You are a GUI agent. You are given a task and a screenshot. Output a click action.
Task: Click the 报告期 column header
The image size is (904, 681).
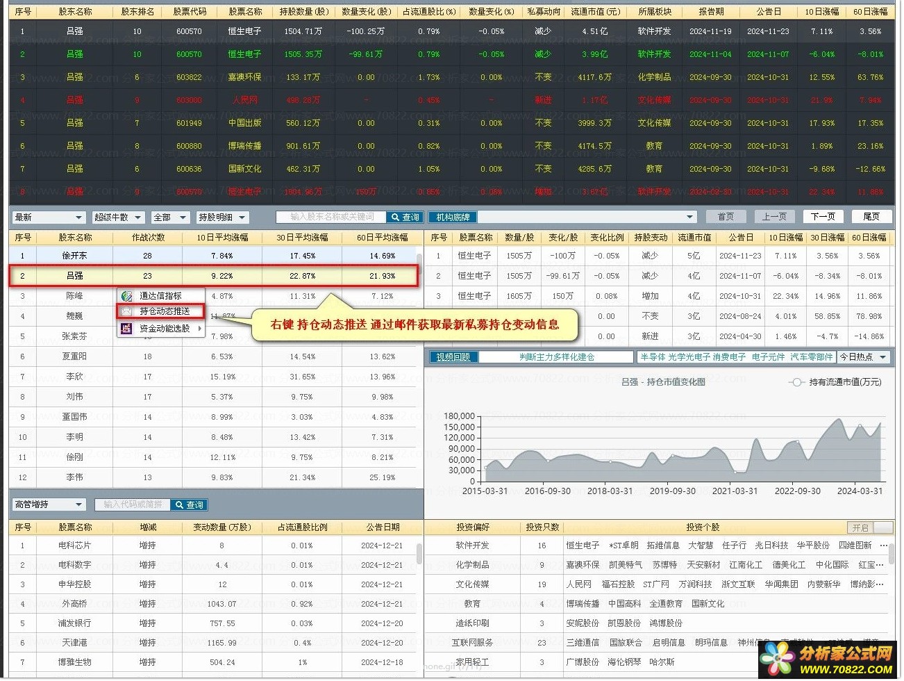(711, 12)
